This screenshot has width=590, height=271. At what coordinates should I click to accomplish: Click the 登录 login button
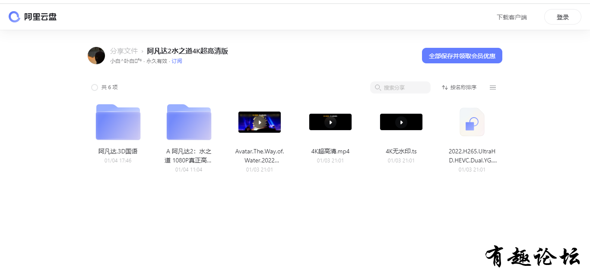pyautogui.click(x=563, y=17)
